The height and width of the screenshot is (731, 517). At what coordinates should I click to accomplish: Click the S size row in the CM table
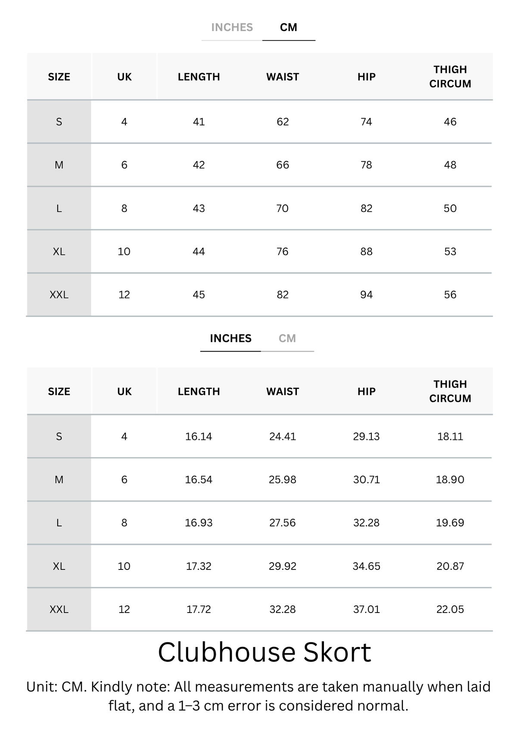pyautogui.click(x=259, y=122)
